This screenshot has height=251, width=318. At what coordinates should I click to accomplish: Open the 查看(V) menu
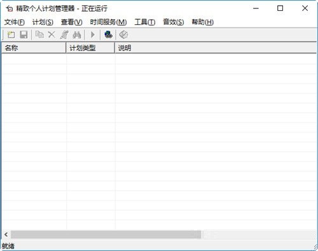pyautogui.click(x=72, y=22)
